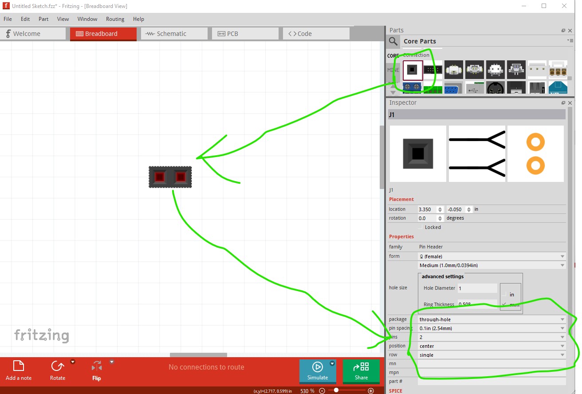Open the position center dropdown
The width and height of the screenshot is (582, 394).
tap(492, 346)
